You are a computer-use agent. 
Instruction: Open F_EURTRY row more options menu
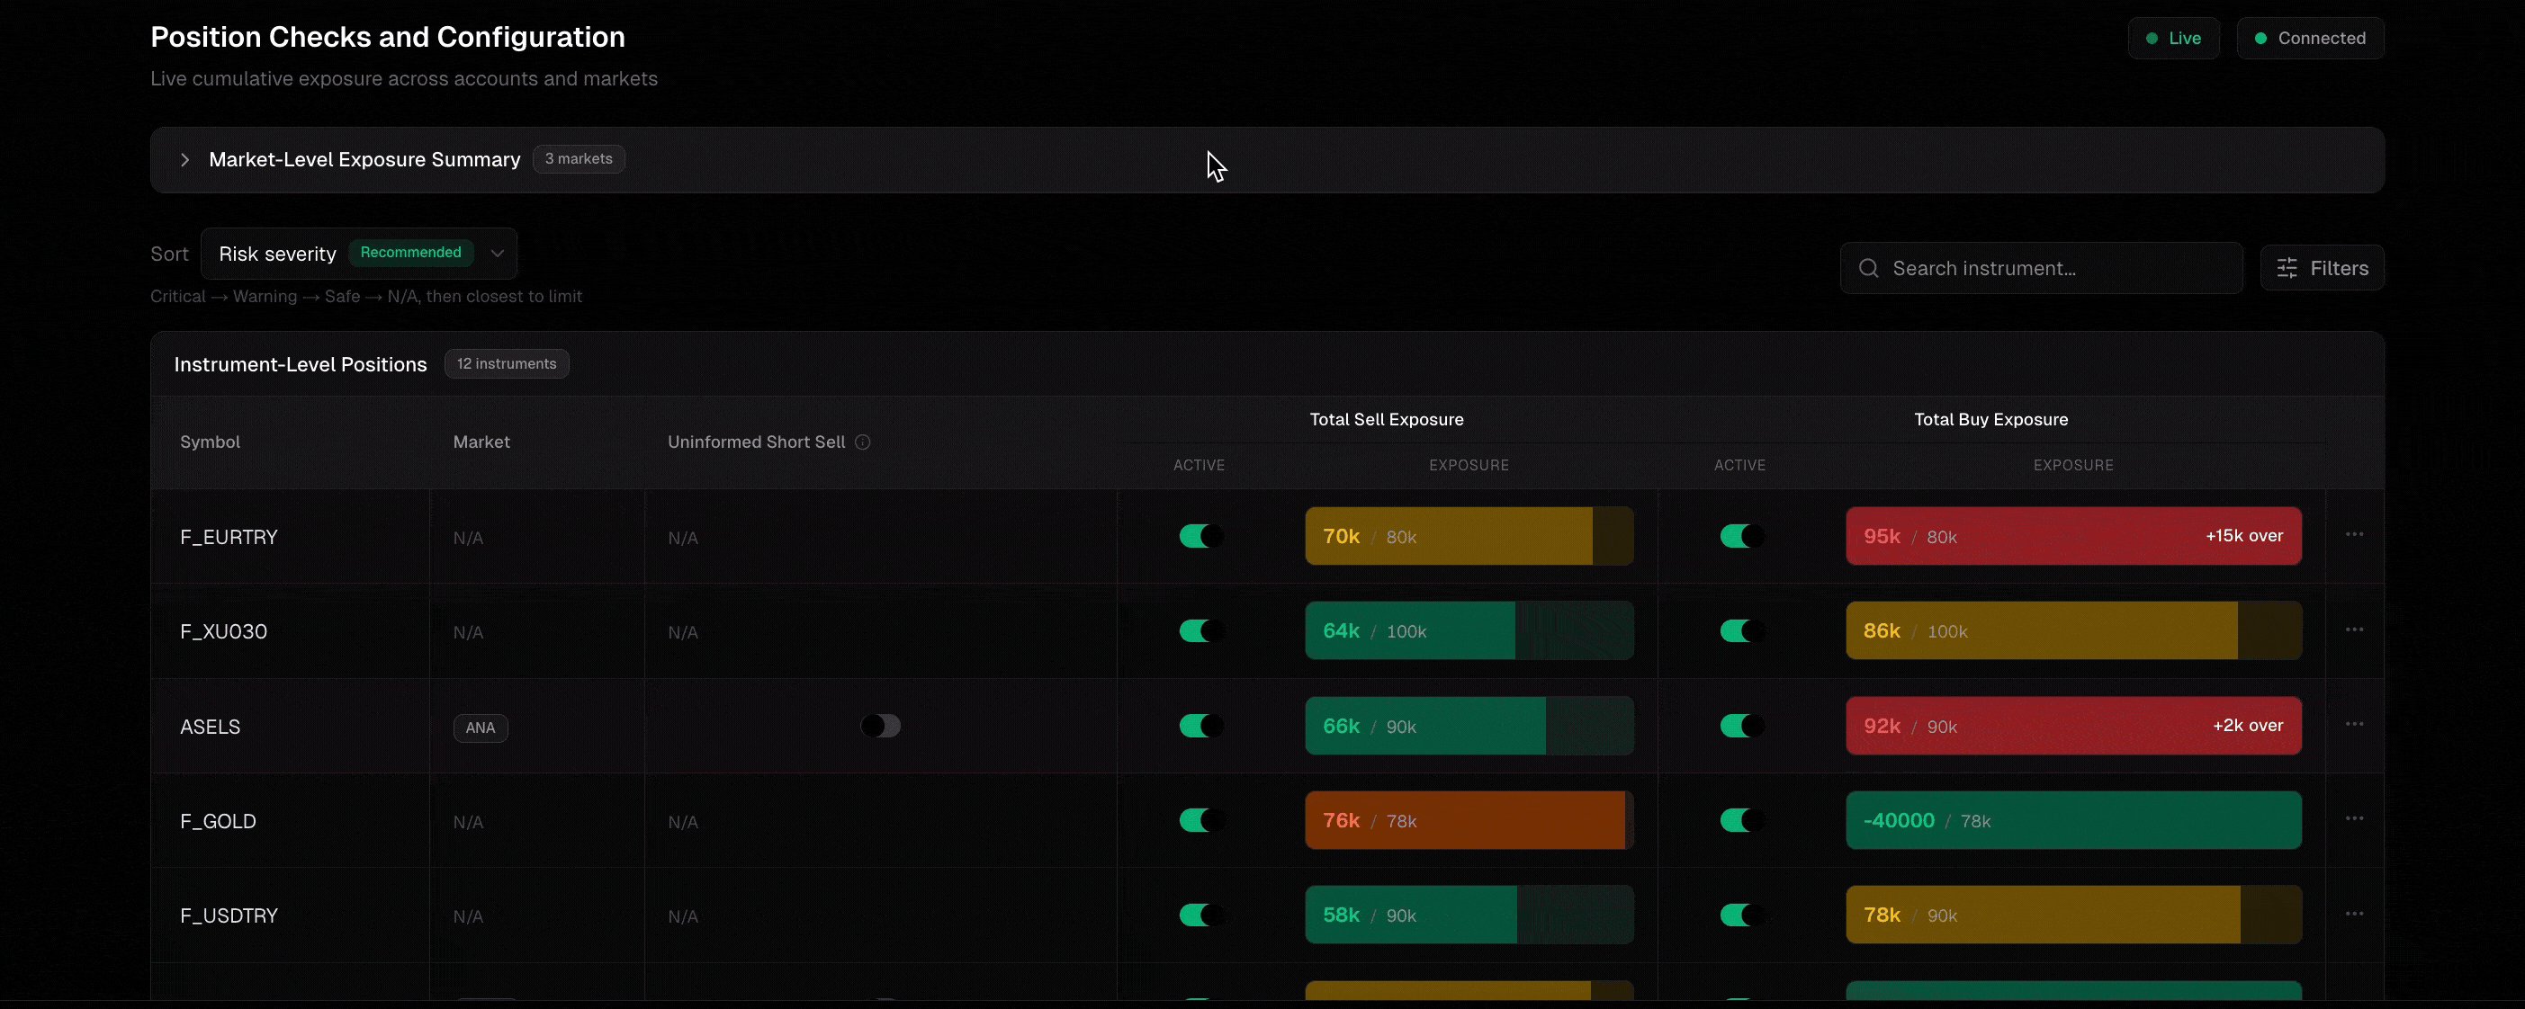point(2354,535)
